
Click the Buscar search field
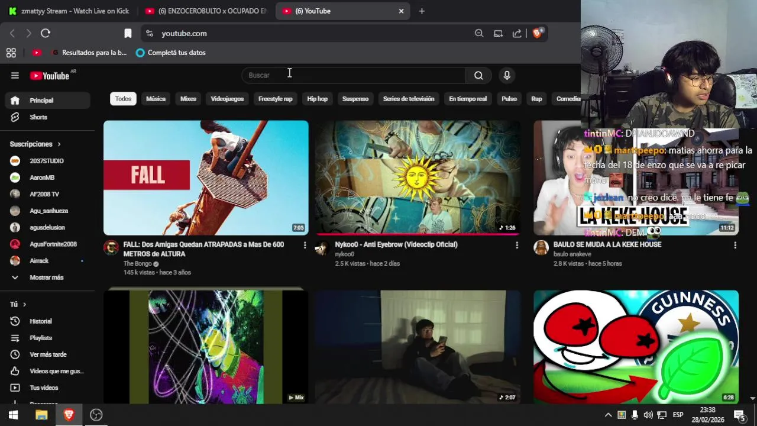pyautogui.click(x=354, y=75)
